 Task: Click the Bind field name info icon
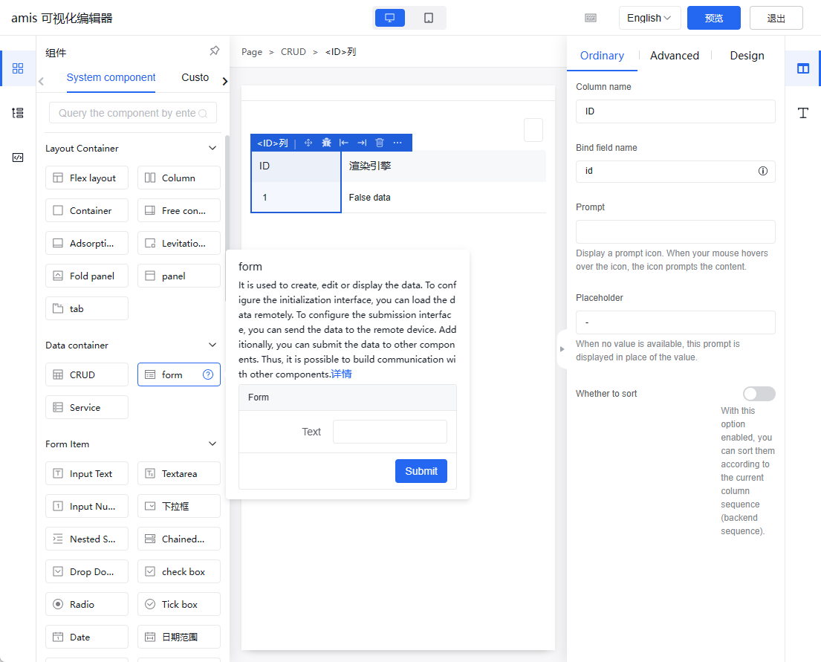point(762,171)
